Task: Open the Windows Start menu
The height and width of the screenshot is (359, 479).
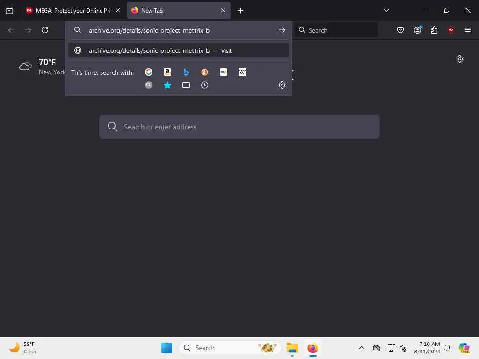Action: coord(167,348)
